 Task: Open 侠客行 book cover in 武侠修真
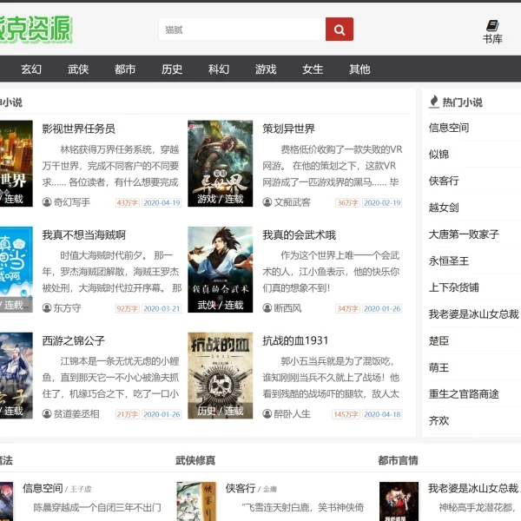pyautogui.click(x=196, y=501)
